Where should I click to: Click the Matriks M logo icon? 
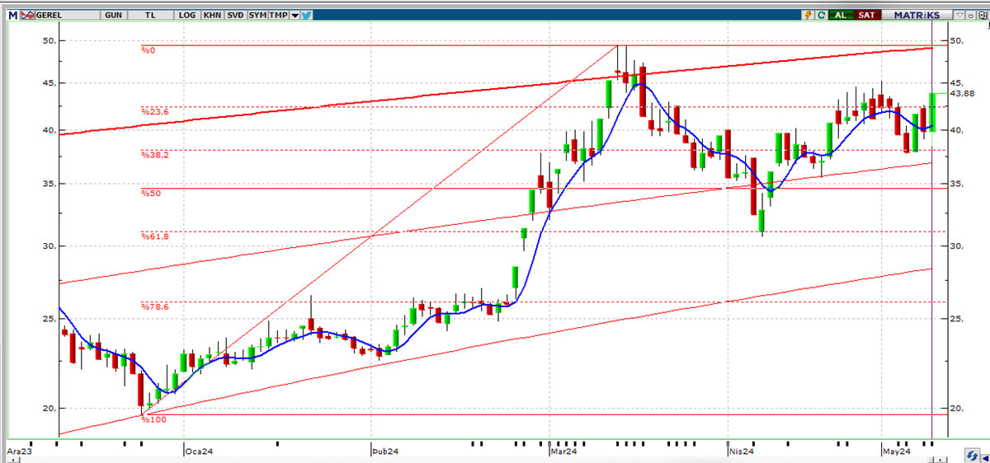(x=12, y=15)
